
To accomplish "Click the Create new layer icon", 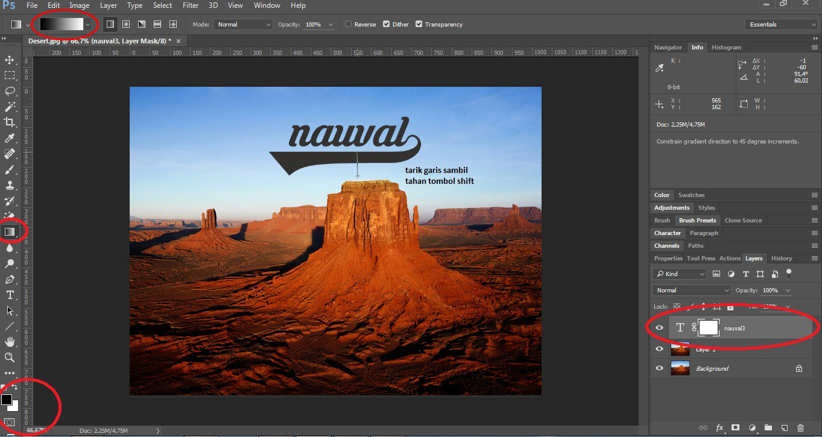I will tap(785, 428).
